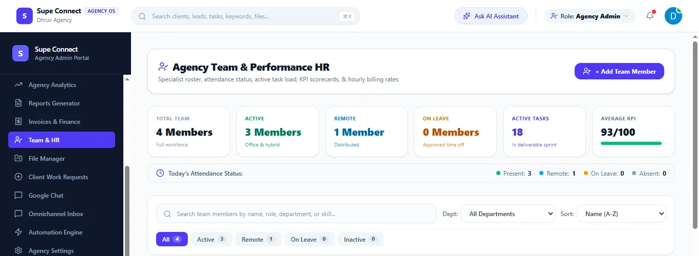Open Reports Generator page

coord(61,103)
